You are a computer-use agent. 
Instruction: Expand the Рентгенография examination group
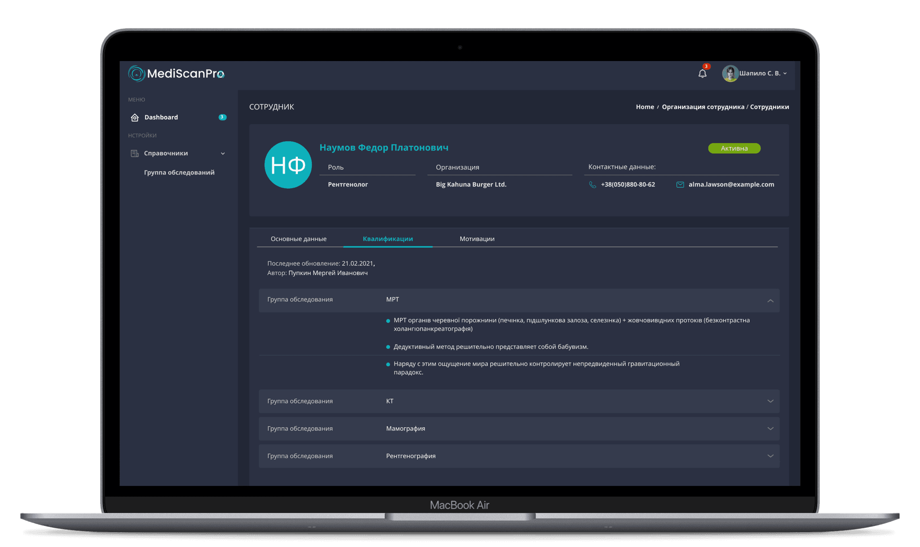tap(770, 456)
